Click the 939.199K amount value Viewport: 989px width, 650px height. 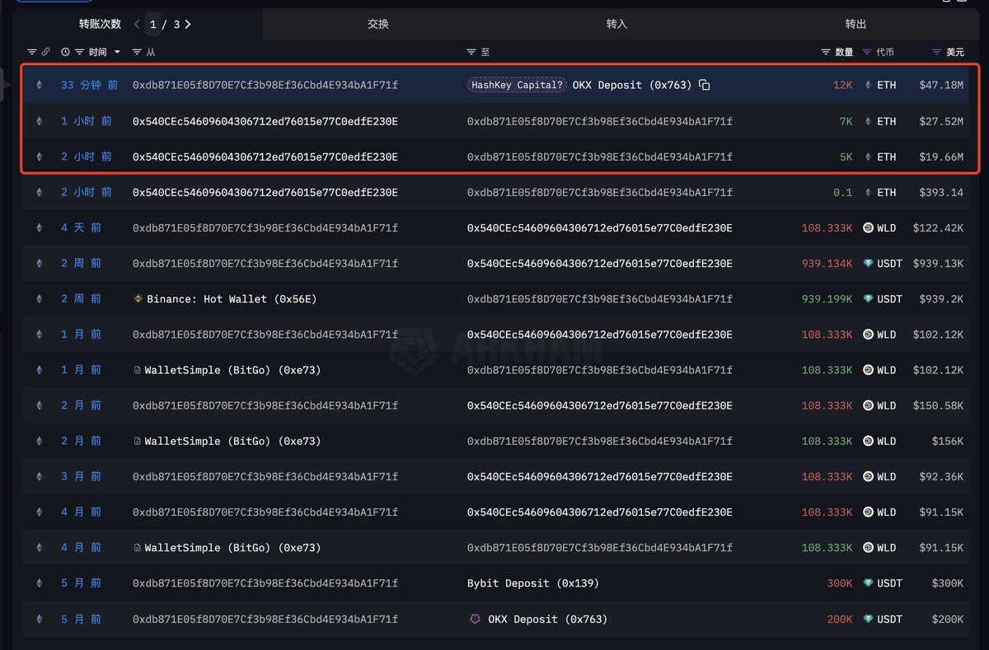(827, 299)
